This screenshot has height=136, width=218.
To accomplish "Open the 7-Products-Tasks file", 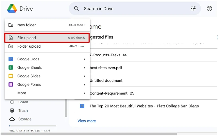I will pos(105,55).
